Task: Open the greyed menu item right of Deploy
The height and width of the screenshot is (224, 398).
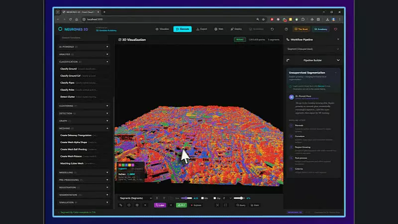Action: click(x=256, y=29)
